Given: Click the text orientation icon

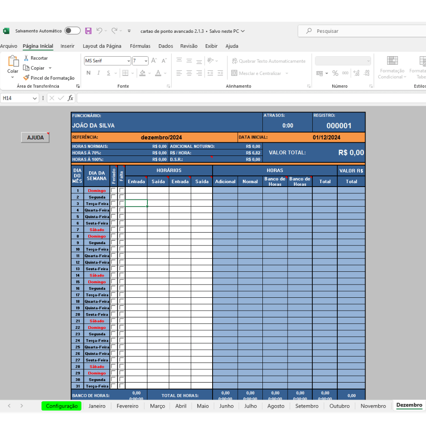Looking at the screenshot, I should [x=210, y=60].
